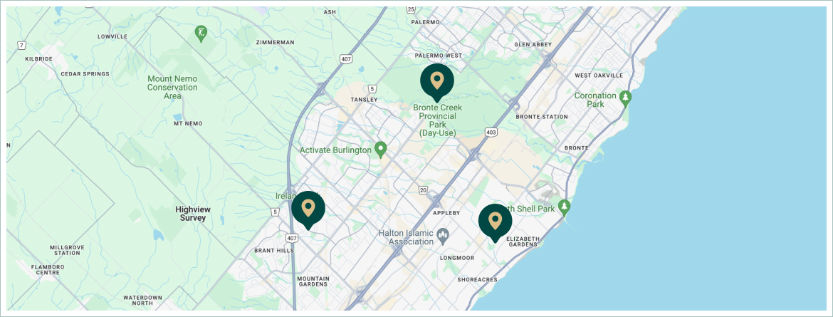Click the FLAMBORO CENTRE place label

tap(47, 270)
